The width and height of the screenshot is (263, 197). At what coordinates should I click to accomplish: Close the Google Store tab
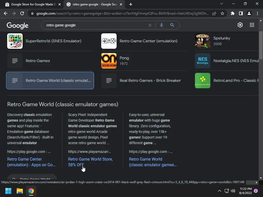60,4
